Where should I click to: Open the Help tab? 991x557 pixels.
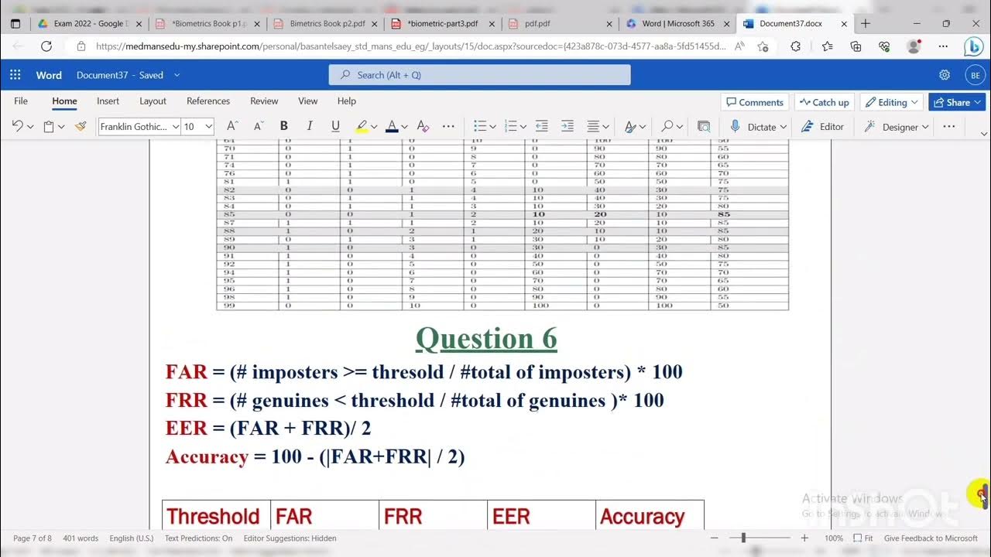tap(347, 101)
